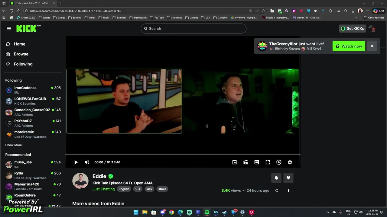Open Ryda recommended channel
Screen dimensions: 387x217
33,175
